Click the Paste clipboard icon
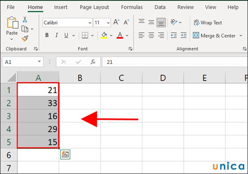The image size is (248, 174). tap(12, 23)
